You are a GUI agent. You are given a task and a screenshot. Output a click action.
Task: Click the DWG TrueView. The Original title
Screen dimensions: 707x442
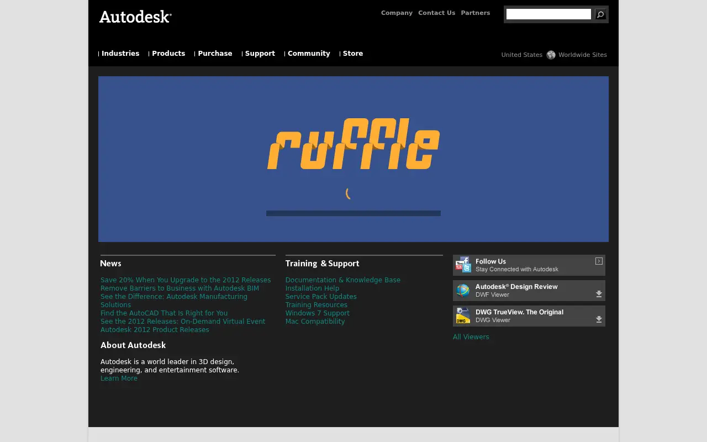point(519,312)
